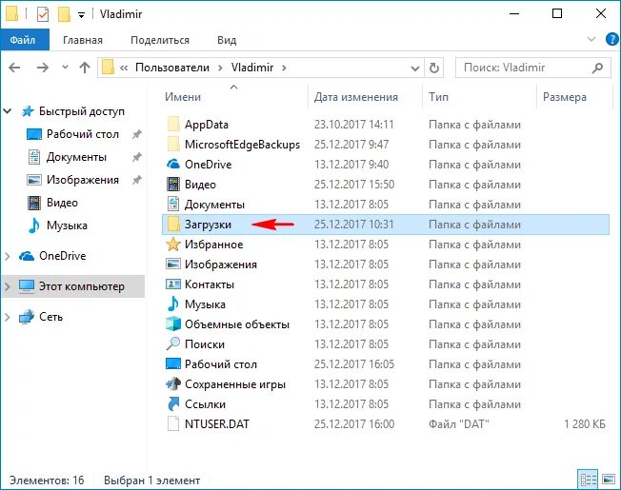Image resolution: width=621 pixels, height=490 pixels.
Task: Select the Контакты contact card icon
Action: pyautogui.click(x=173, y=284)
